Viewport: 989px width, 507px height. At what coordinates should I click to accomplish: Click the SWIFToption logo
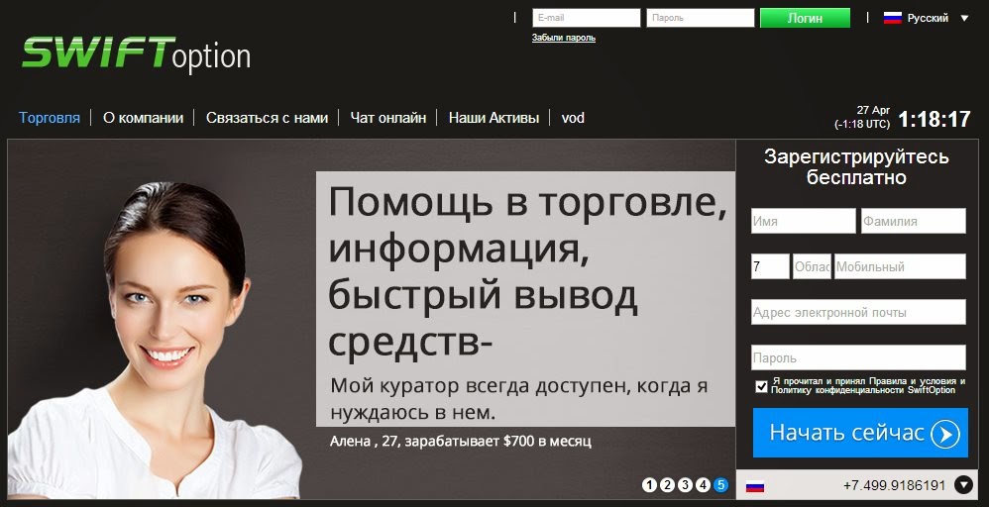tap(136, 54)
